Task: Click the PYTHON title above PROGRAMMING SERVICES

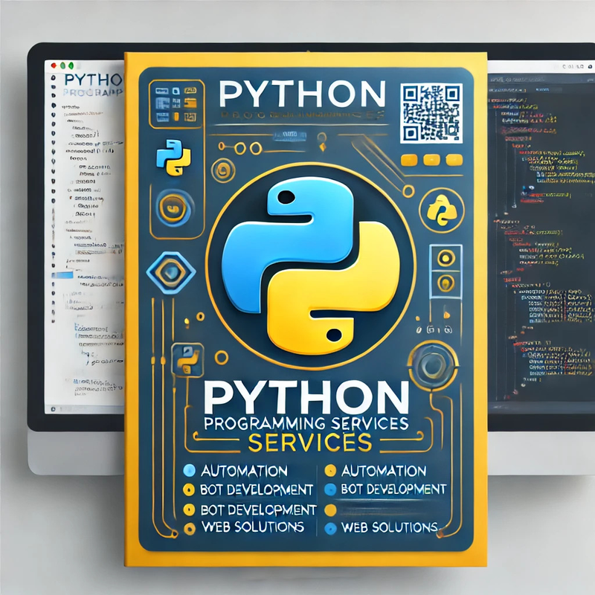Action: [306, 396]
